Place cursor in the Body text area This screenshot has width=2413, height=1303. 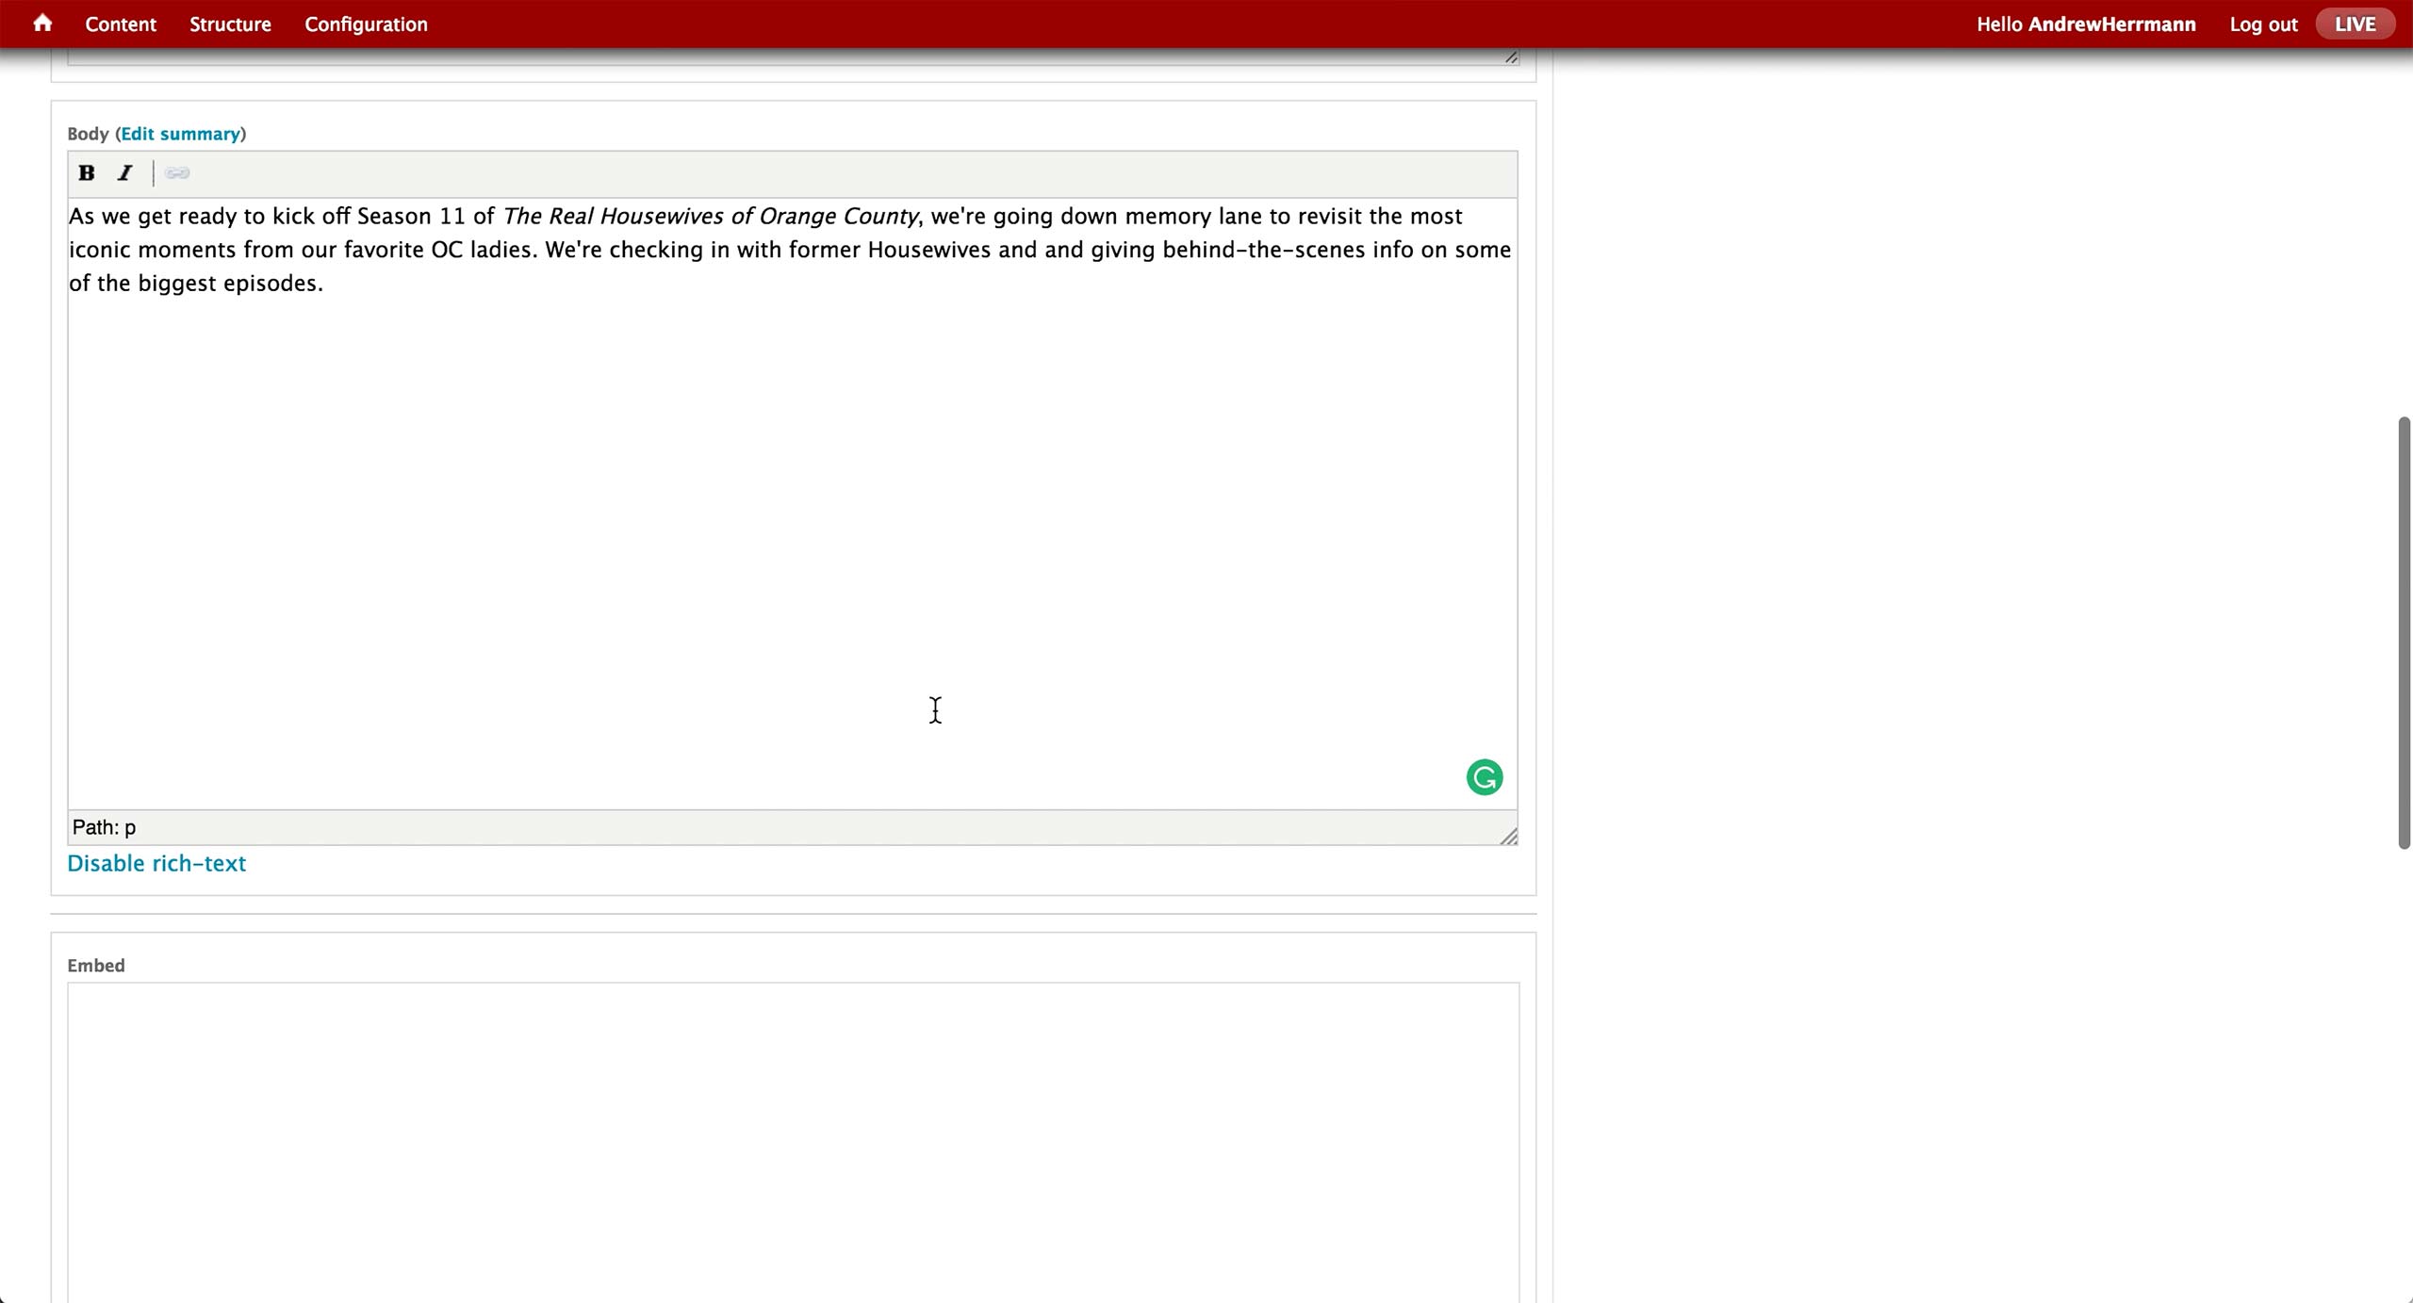pyautogui.click(x=792, y=518)
